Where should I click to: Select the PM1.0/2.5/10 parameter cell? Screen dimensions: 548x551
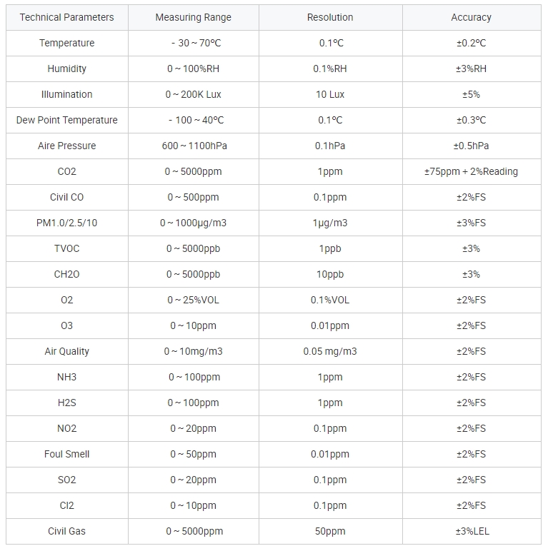[66, 223]
